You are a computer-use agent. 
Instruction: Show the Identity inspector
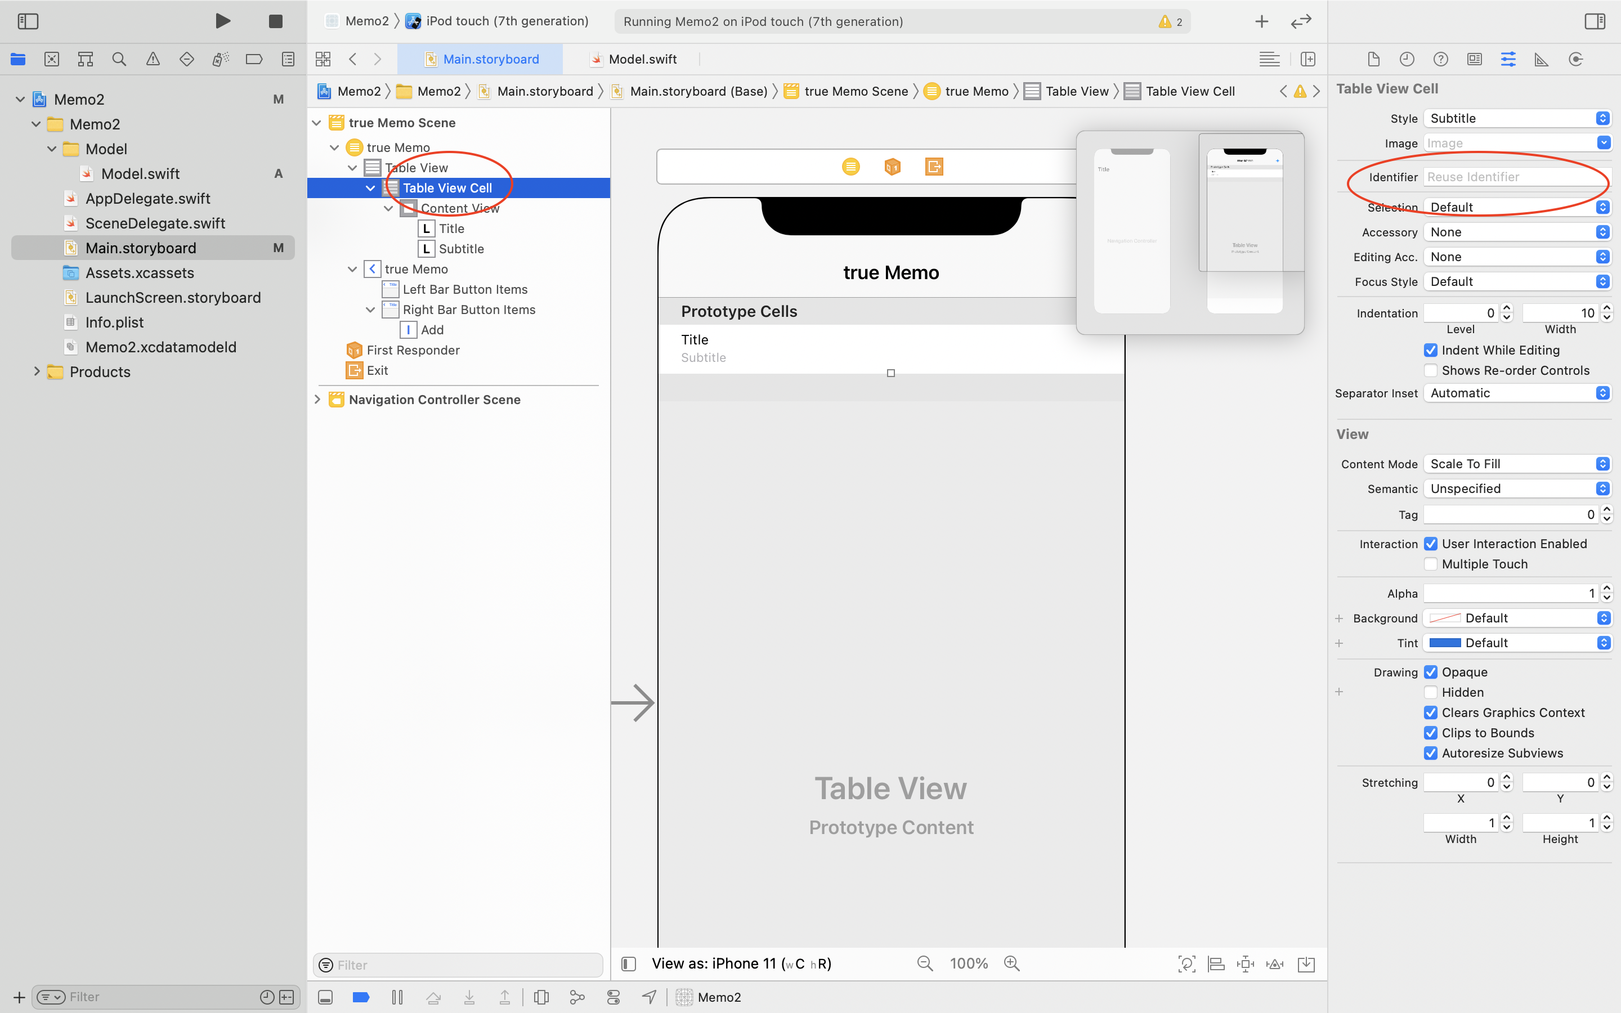1474,60
